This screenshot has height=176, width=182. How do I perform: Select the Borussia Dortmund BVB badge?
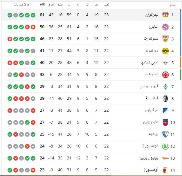pyautogui.click(x=165, y=51)
